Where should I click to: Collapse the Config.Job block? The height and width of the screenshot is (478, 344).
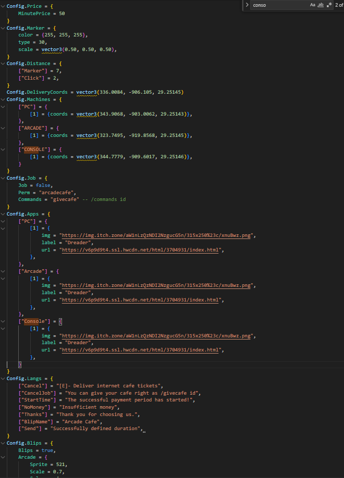coord(3,178)
